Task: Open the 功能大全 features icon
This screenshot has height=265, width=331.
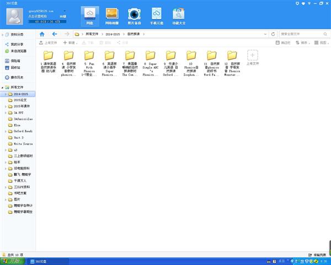Action: click(x=178, y=15)
